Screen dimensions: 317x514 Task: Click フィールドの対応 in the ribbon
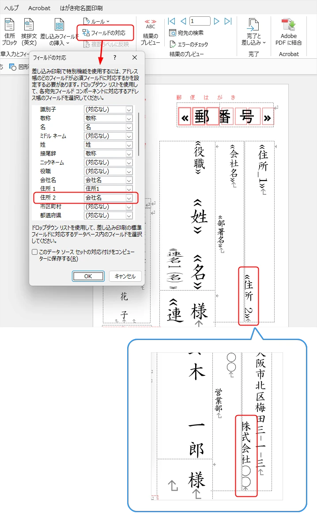point(104,33)
